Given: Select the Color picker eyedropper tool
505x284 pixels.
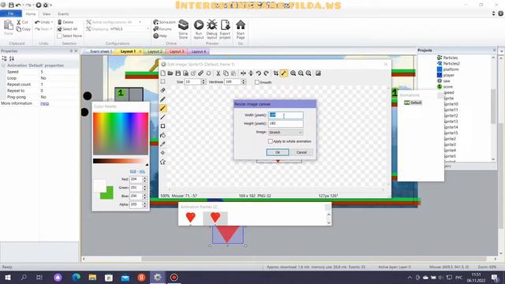Looking at the screenshot, I should coord(163,144).
